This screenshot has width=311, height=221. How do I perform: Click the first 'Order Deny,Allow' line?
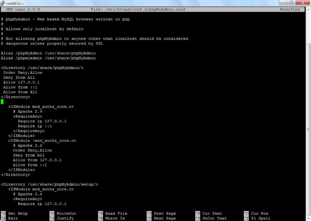click(23, 73)
